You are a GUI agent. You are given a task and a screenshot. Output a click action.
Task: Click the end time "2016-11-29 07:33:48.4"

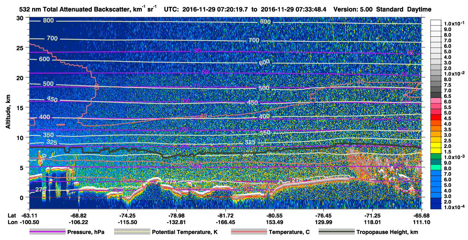[x=294, y=9]
